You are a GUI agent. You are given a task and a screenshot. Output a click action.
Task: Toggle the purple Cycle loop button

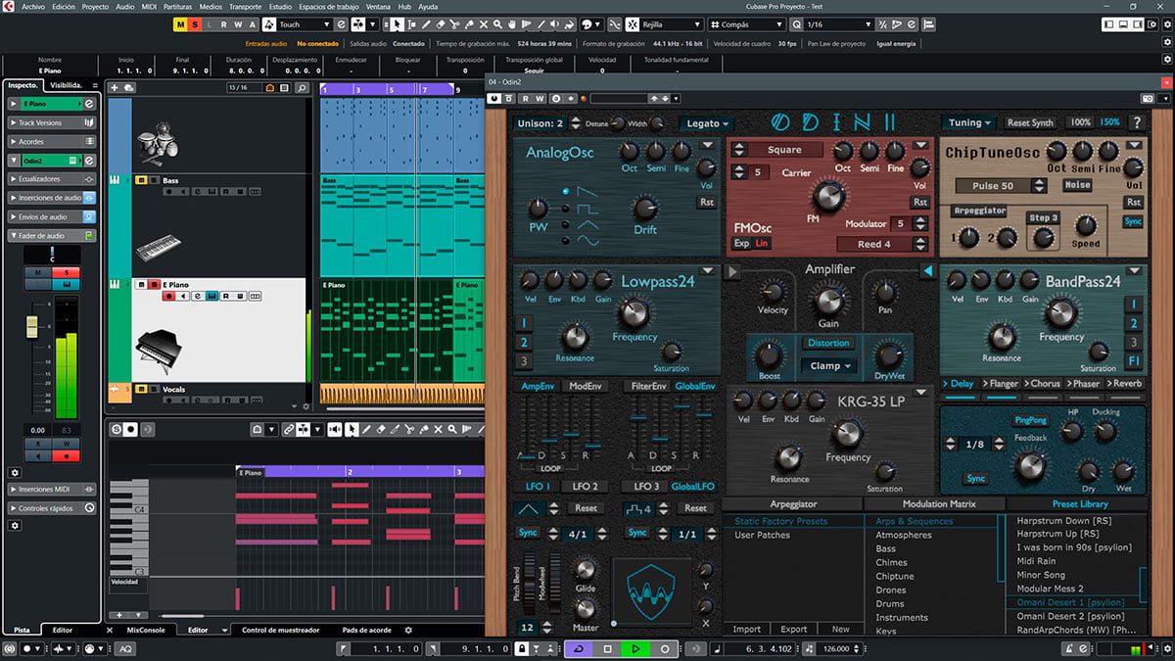coord(579,648)
